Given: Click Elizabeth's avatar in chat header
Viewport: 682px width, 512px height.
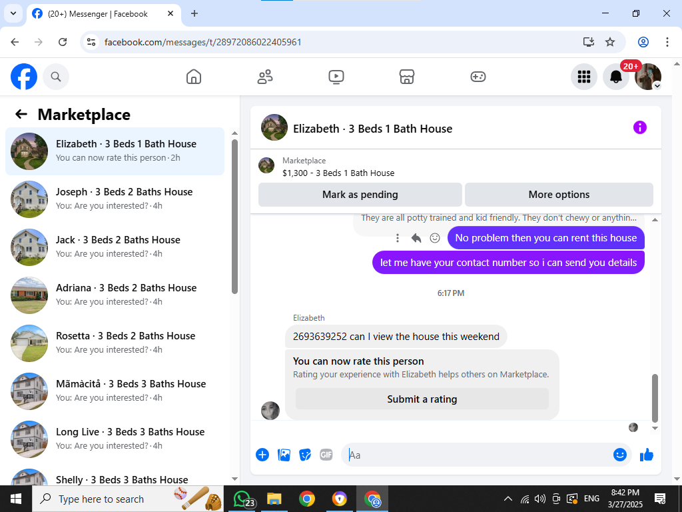Looking at the screenshot, I should pos(274,127).
